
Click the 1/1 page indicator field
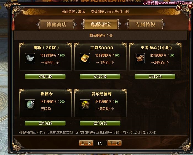pyautogui.click(x=100, y=143)
